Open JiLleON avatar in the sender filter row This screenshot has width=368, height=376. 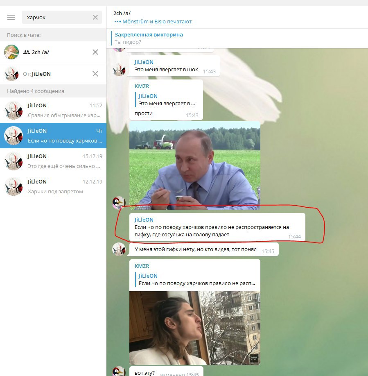[x=11, y=74]
